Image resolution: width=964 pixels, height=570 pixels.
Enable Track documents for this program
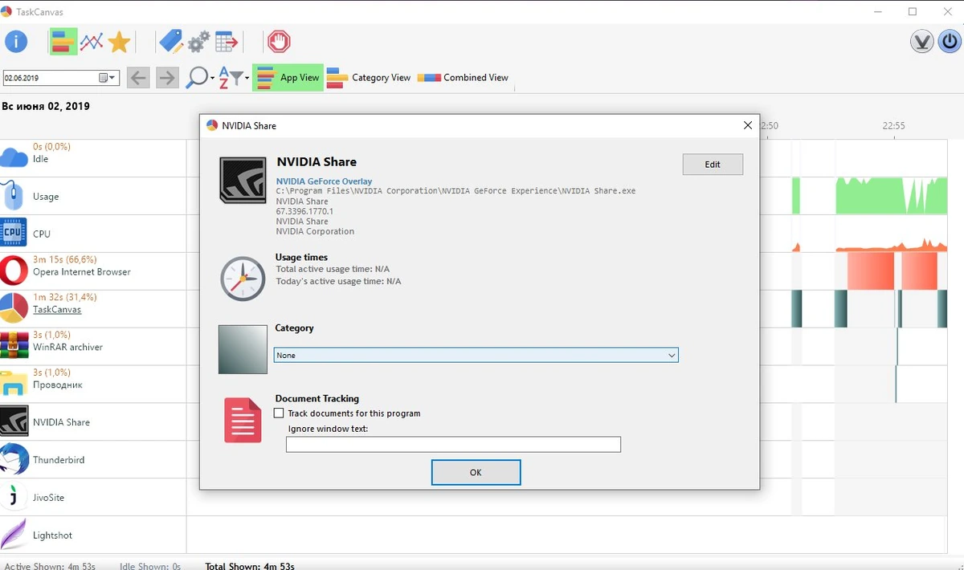tap(279, 413)
